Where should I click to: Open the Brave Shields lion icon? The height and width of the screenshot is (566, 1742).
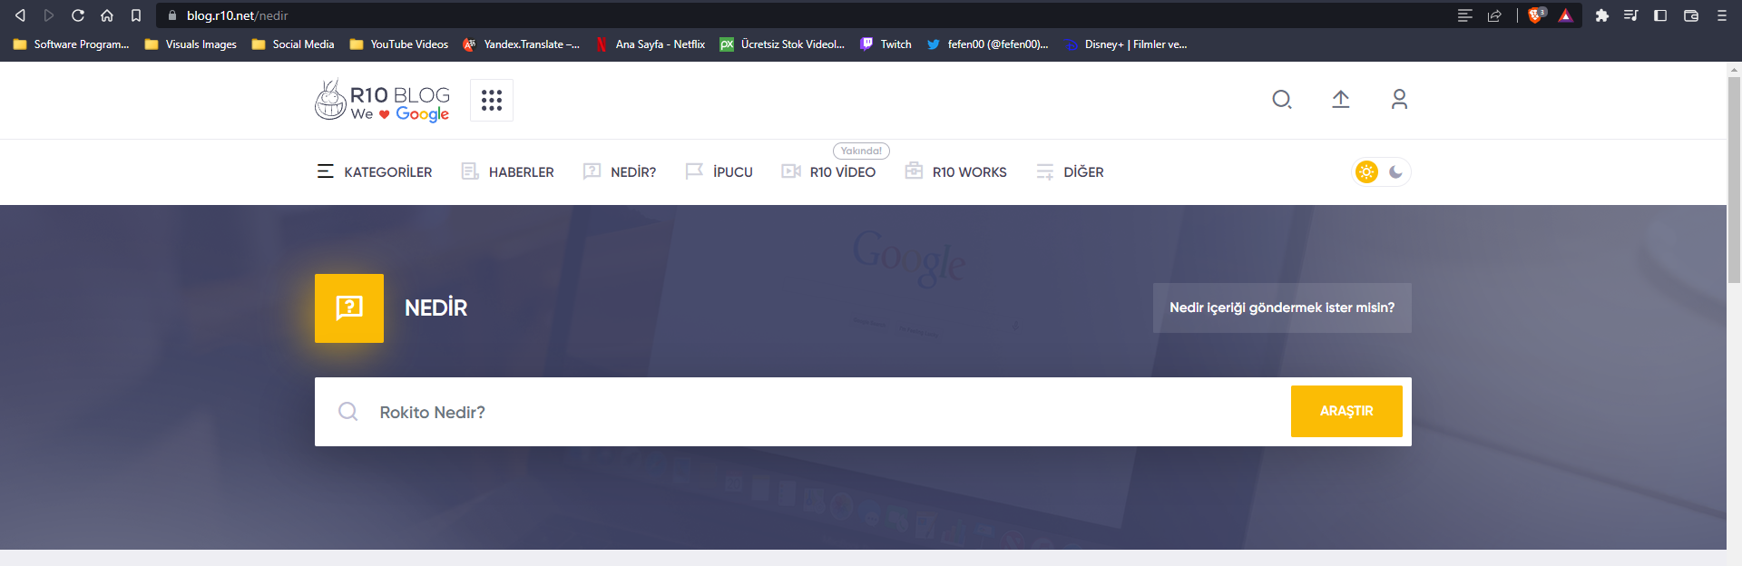point(1536,15)
